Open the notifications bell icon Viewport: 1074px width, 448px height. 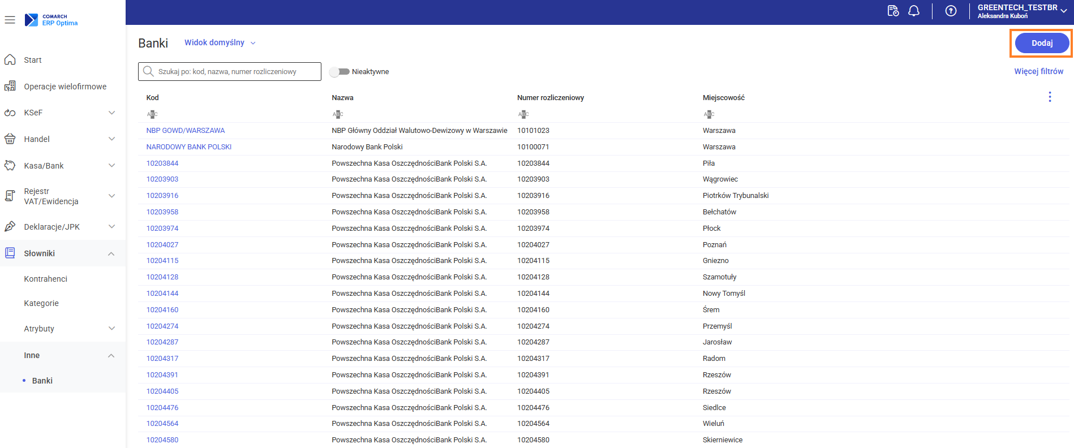point(913,11)
